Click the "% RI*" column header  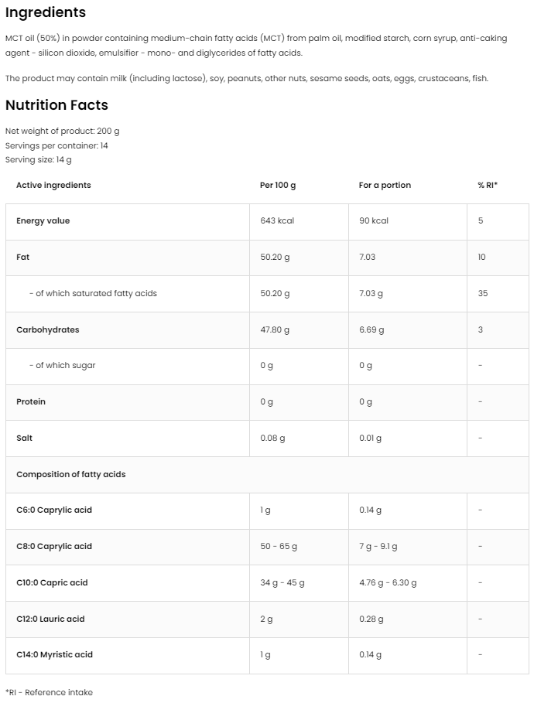[x=488, y=185]
